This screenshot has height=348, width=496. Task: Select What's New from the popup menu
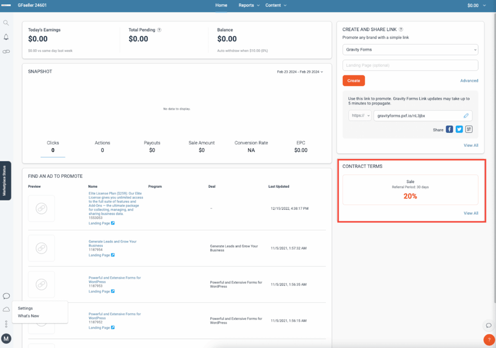[x=29, y=316]
